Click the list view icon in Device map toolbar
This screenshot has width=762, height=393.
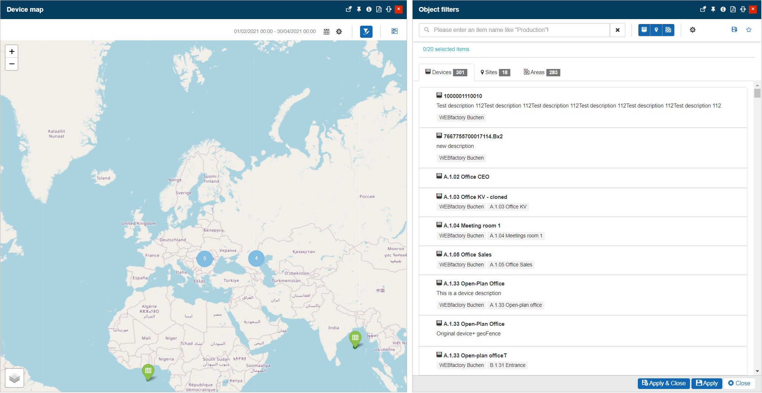coord(394,32)
